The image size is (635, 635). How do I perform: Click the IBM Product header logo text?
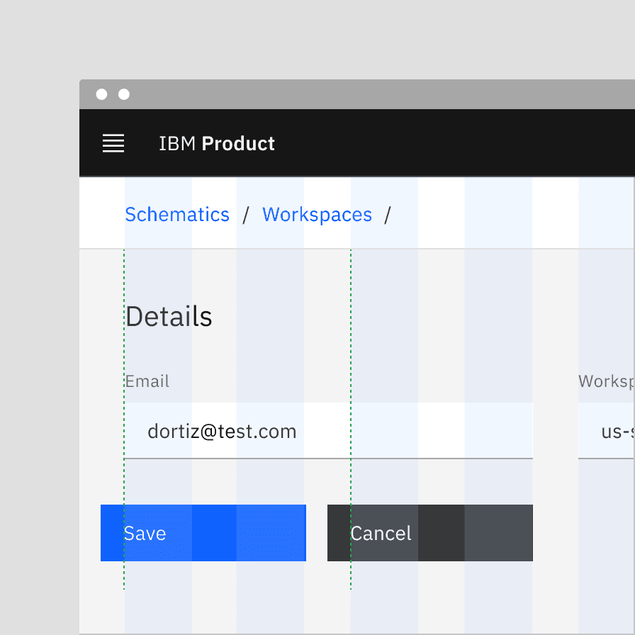point(217,143)
